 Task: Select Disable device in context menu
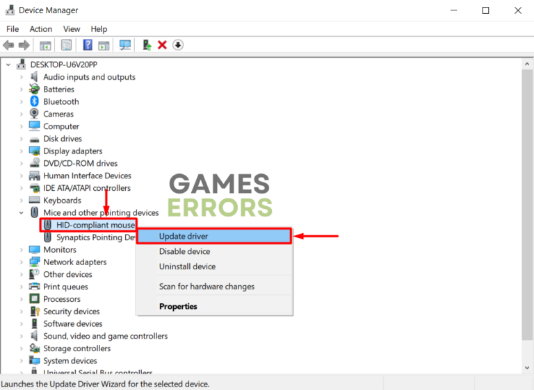pos(184,251)
